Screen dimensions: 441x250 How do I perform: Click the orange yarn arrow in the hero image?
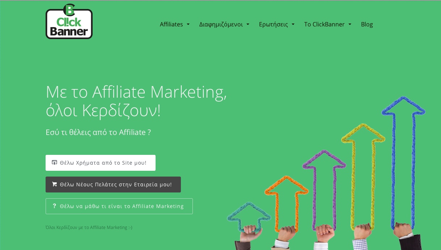coord(287,203)
